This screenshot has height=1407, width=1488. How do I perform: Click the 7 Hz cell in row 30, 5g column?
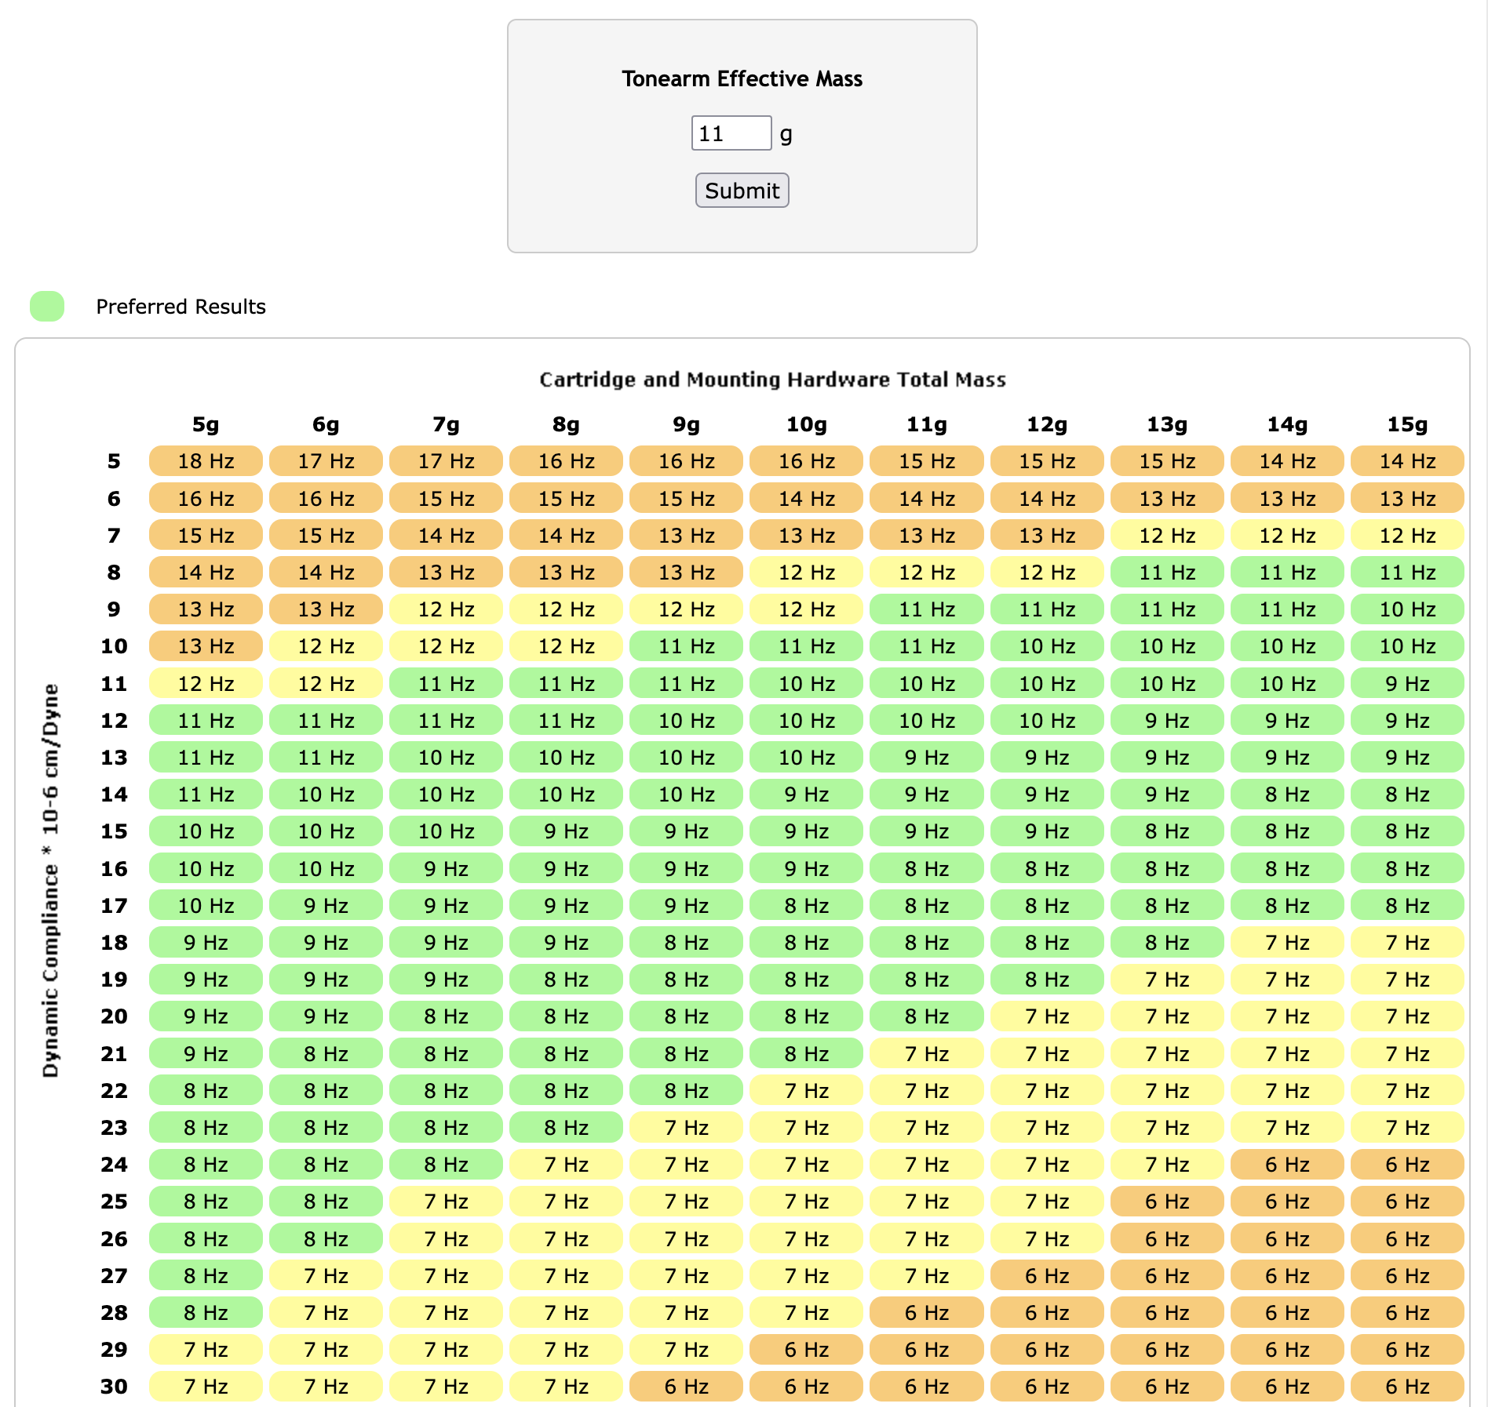click(x=206, y=1387)
